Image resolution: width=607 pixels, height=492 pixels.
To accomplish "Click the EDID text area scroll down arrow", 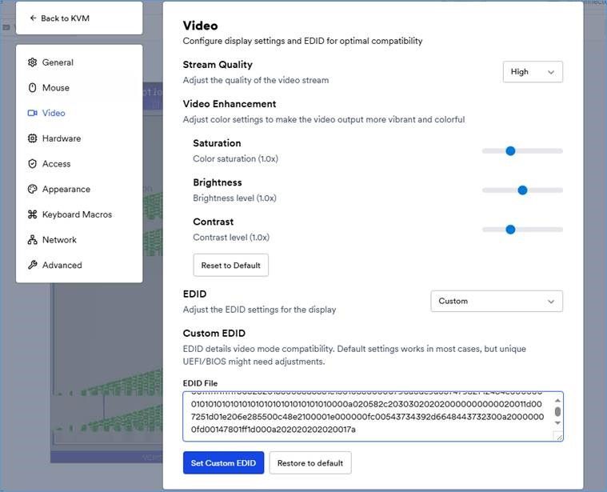I will (557, 422).
